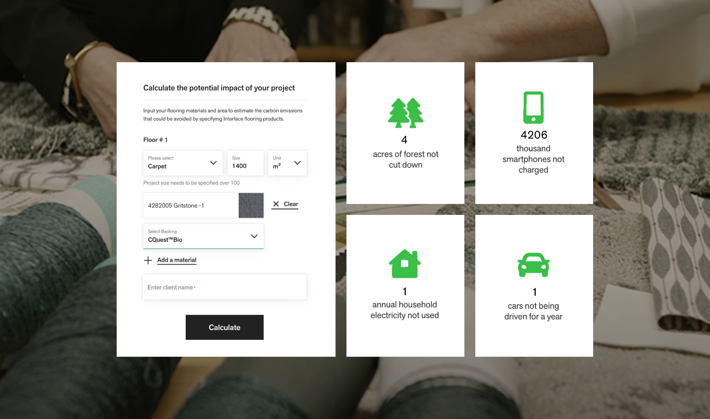The height and width of the screenshot is (419, 710).
Task: Click the Size field showing 1400
Action: click(245, 163)
